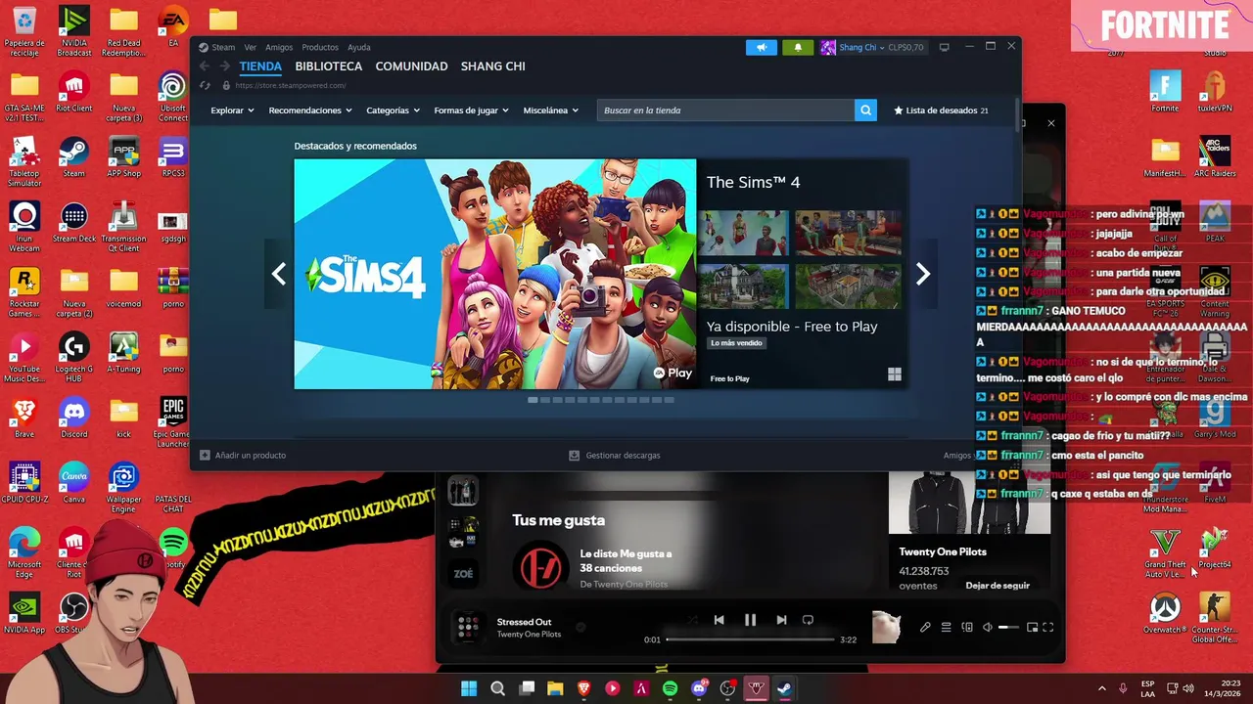1253x704 pixels.
Task: Click the Steam store URL address
Action: coord(290,85)
